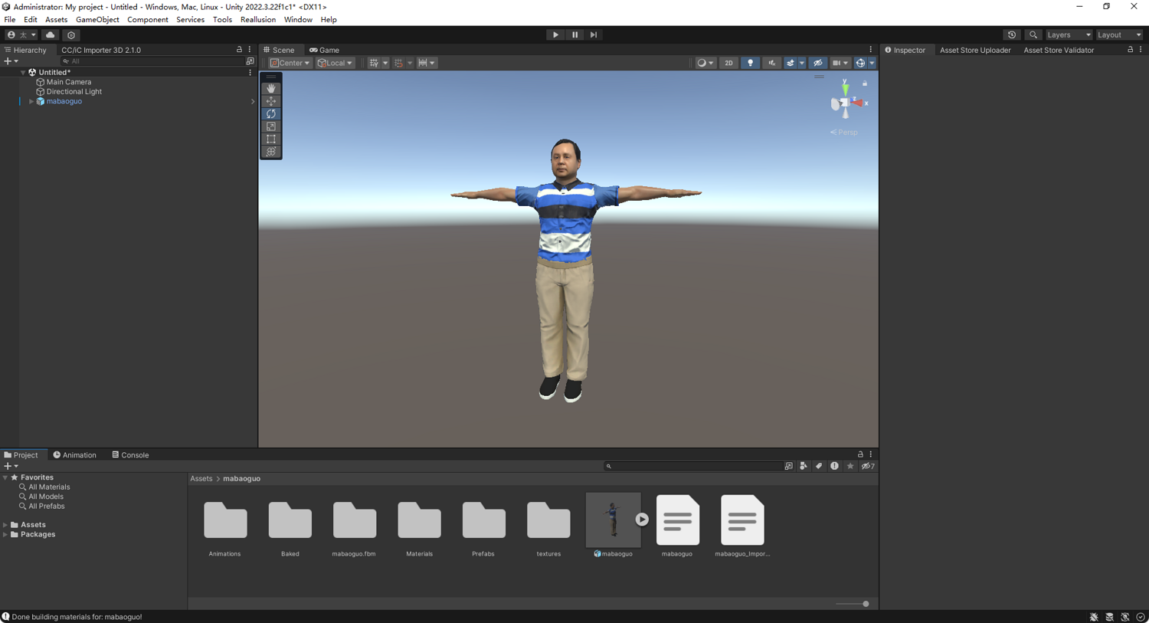The width and height of the screenshot is (1149, 623).
Task: Open the GameObject menu
Action: pos(97,19)
